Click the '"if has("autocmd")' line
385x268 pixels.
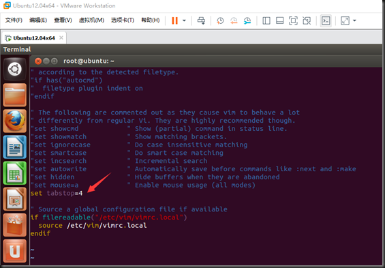67,80
